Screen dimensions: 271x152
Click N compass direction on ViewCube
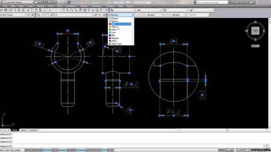(255, 22)
